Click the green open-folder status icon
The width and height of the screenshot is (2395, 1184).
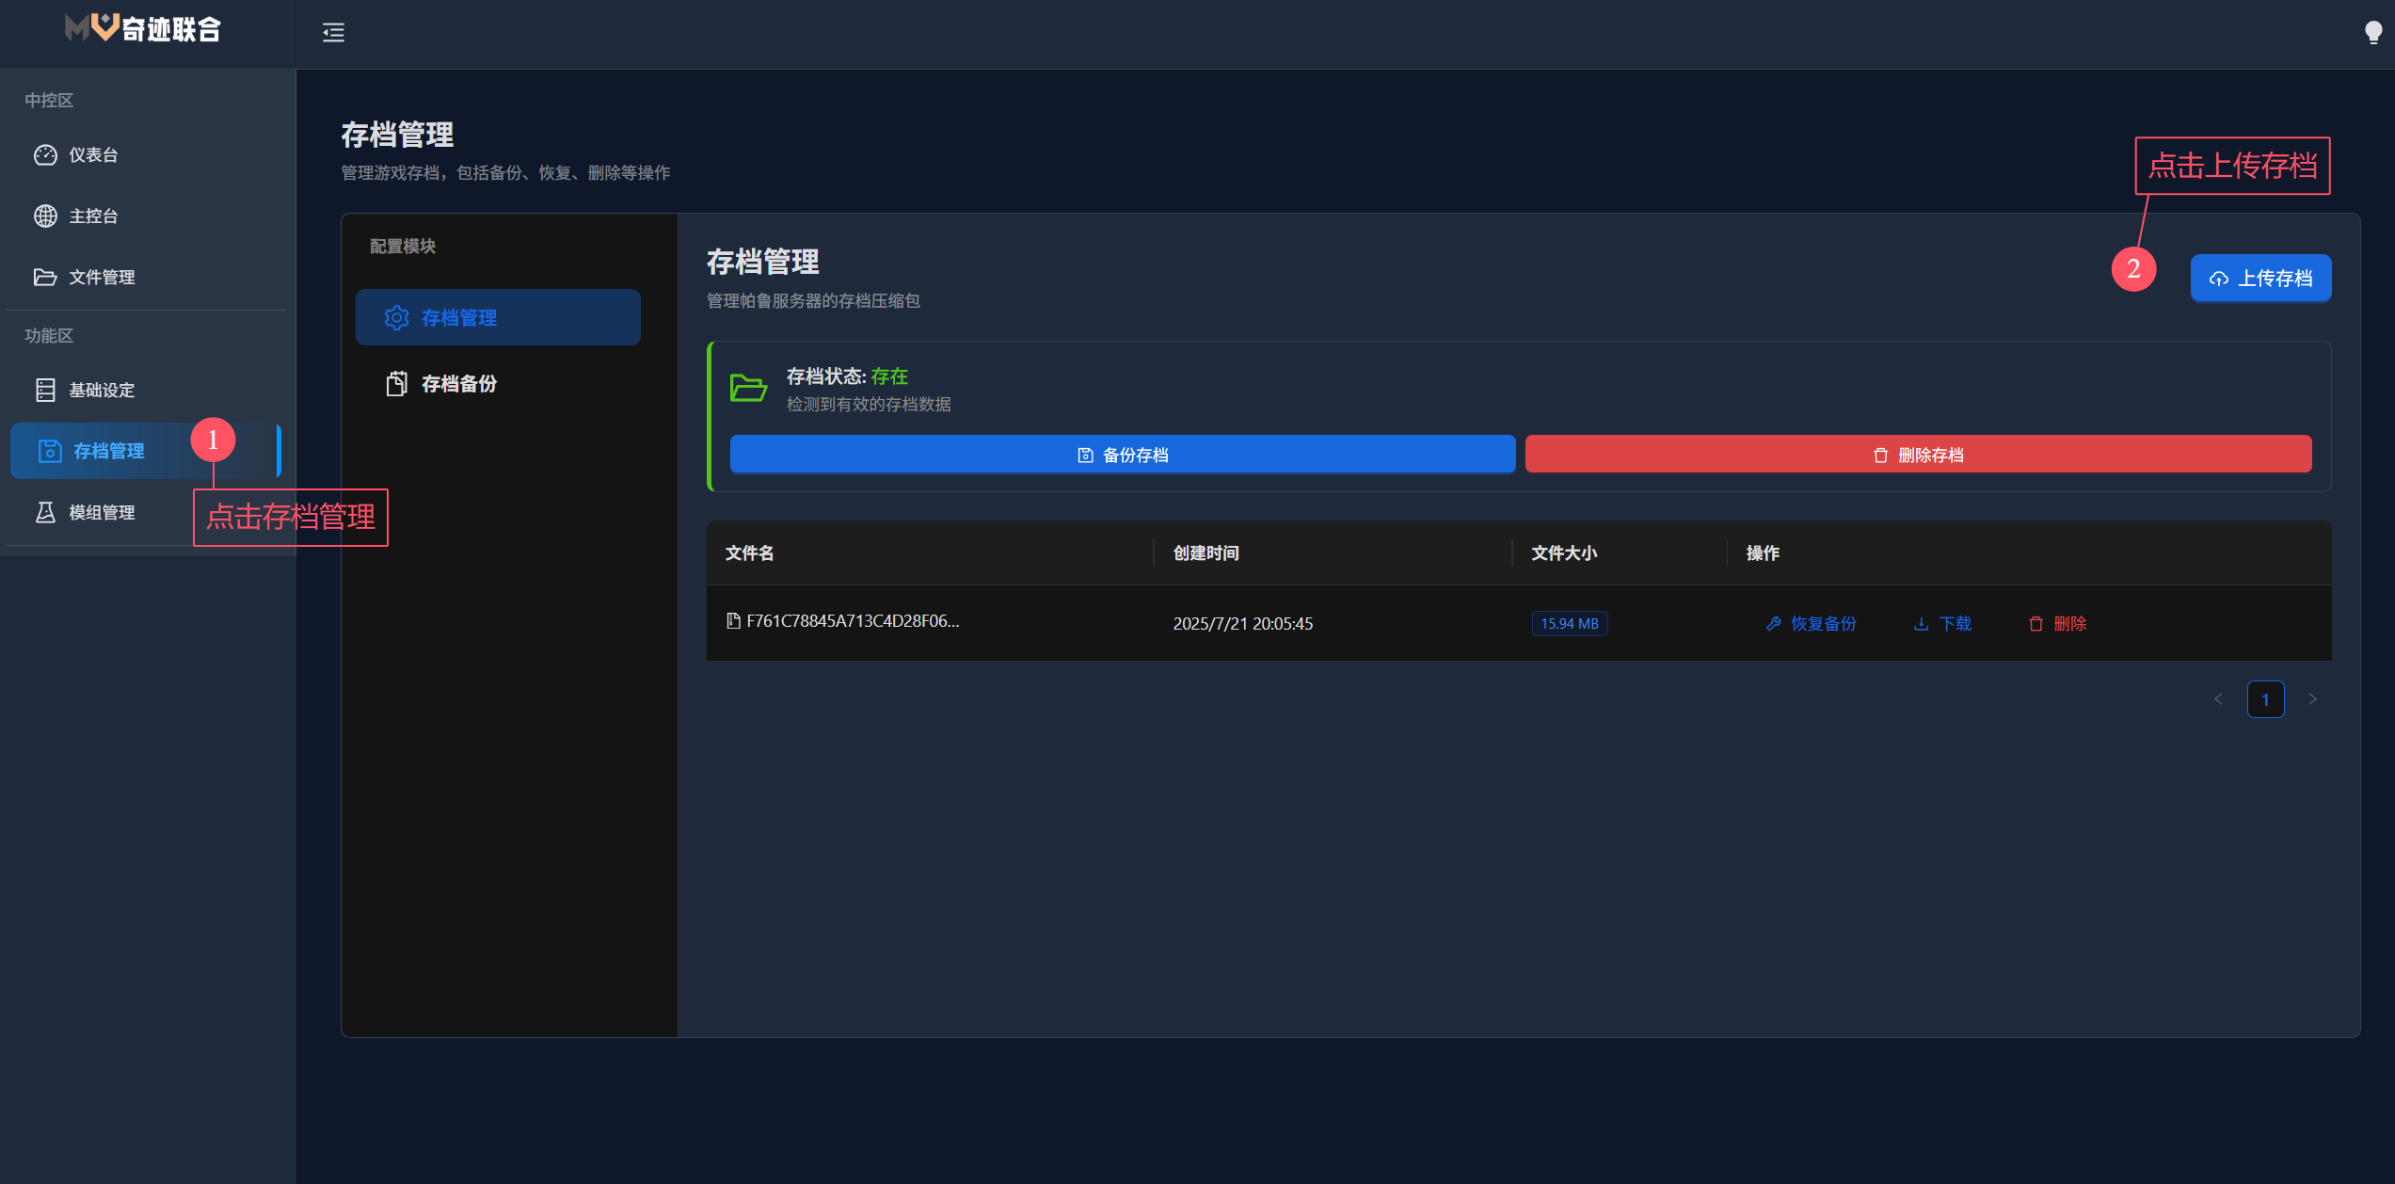[x=749, y=388]
